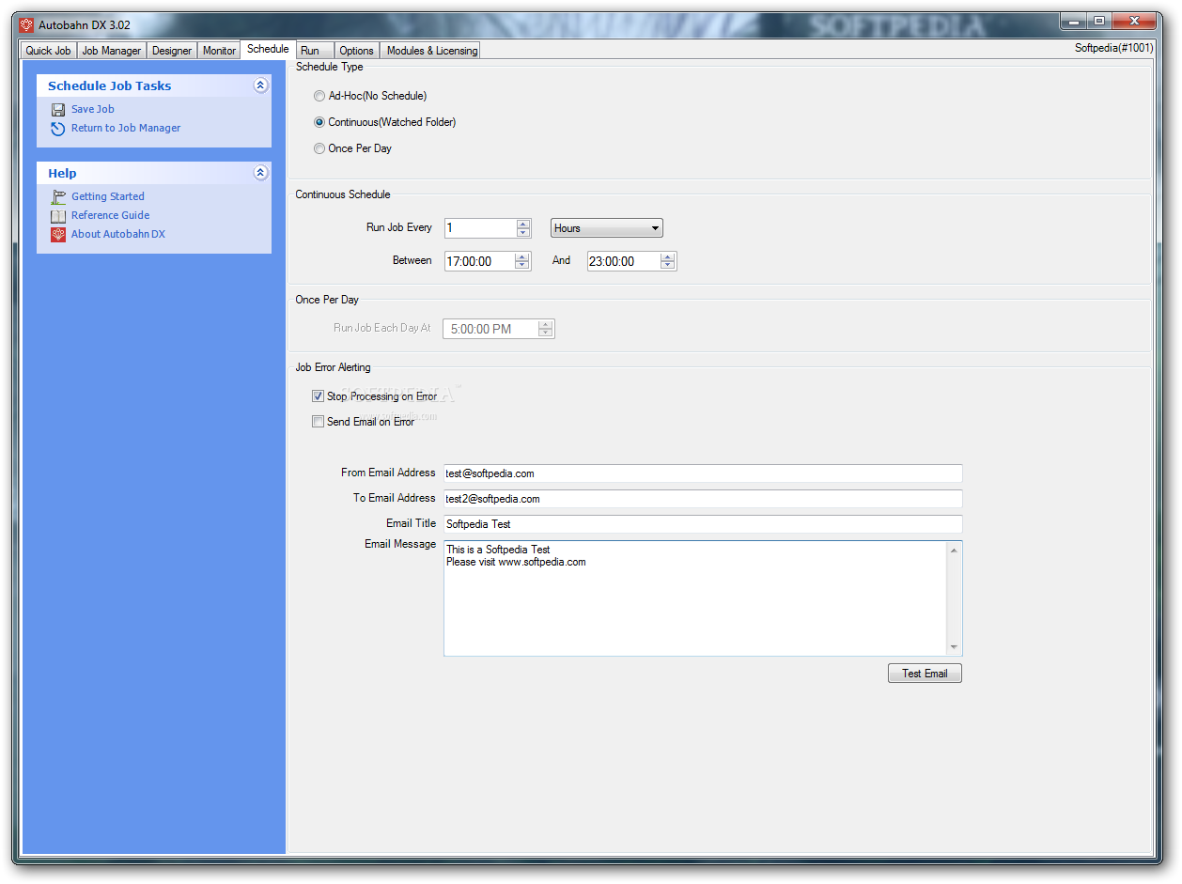This screenshot has width=1182, height=884.
Task: Click the Getting Started flag icon
Action: [x=58, y=197]
